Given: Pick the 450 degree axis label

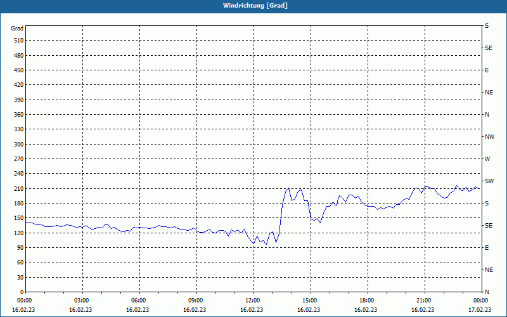Looking at the screenshot, I should pyautogui.click(x=19, y=70).
